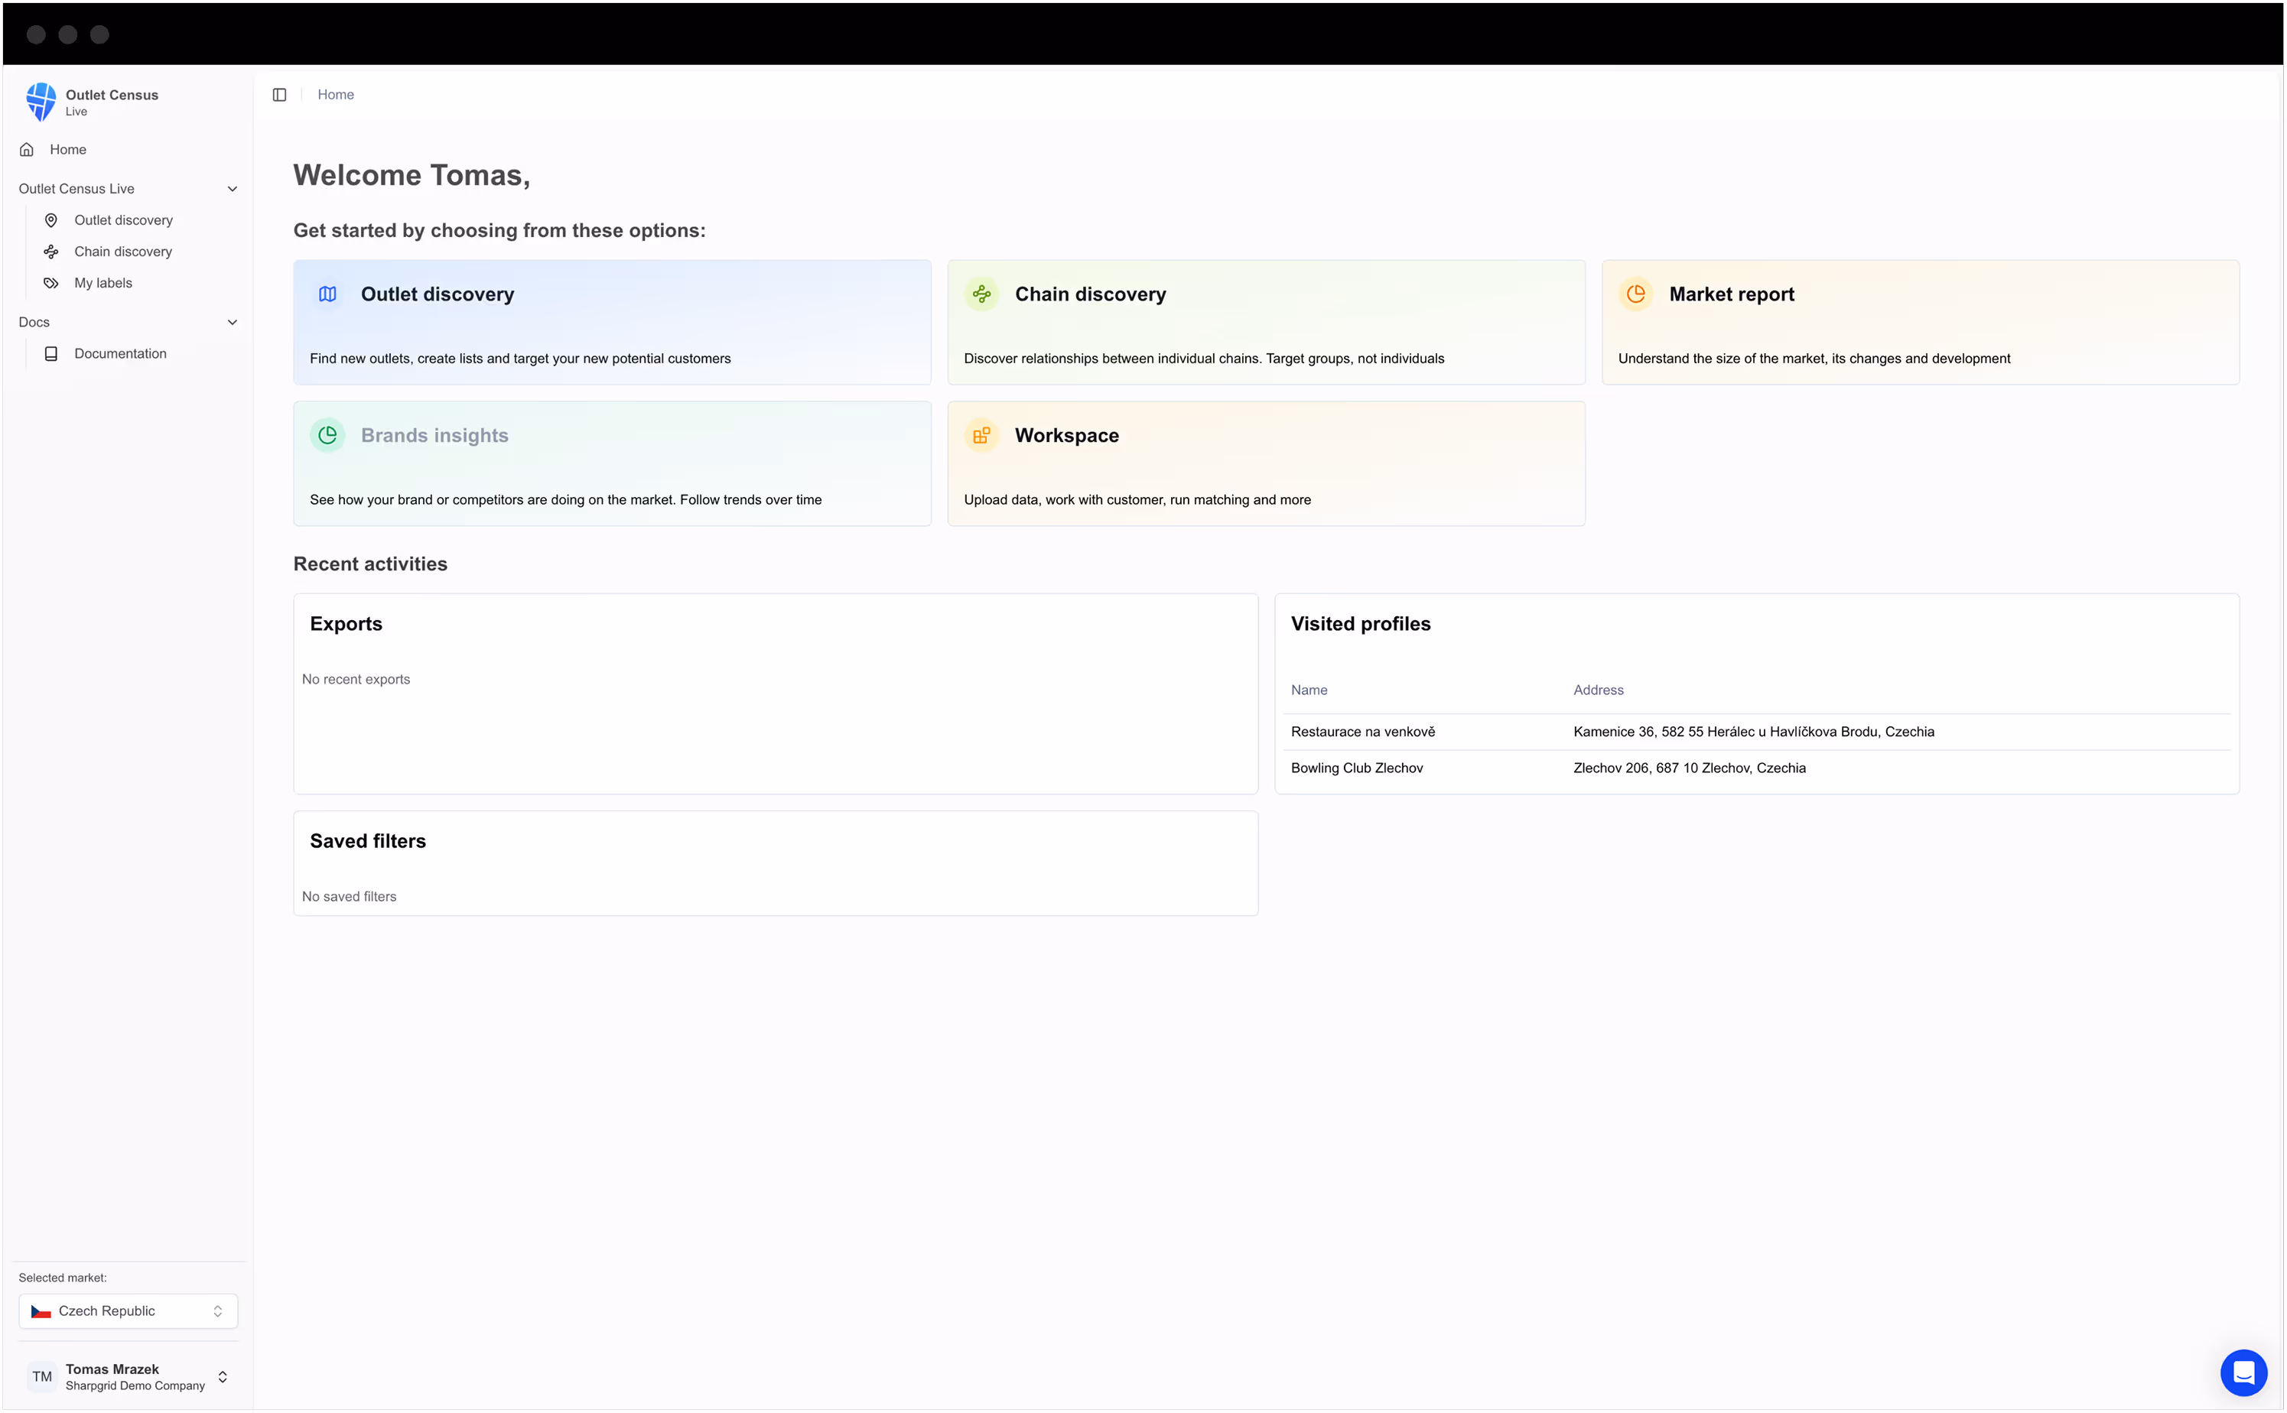The image size is (2287, 1413).
Task: Open Chain discovery from the sidebar
Action: [122, 251]
